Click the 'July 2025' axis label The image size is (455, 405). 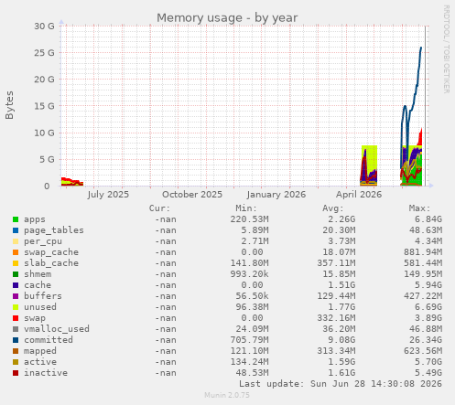[108, 195]
